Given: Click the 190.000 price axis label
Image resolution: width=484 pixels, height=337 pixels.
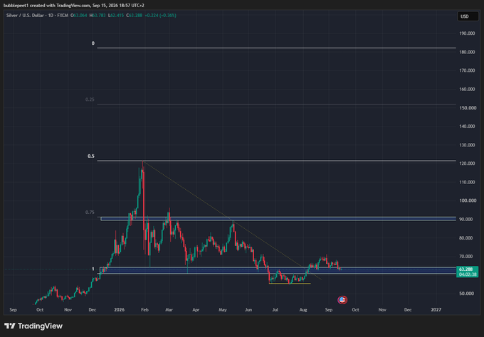Looking at the screenshot, I should (467, 33).
